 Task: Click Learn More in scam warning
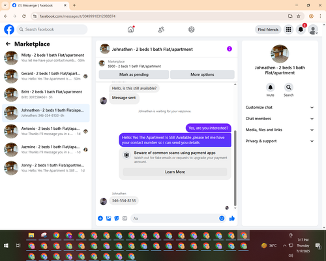[x=175, y=172]
